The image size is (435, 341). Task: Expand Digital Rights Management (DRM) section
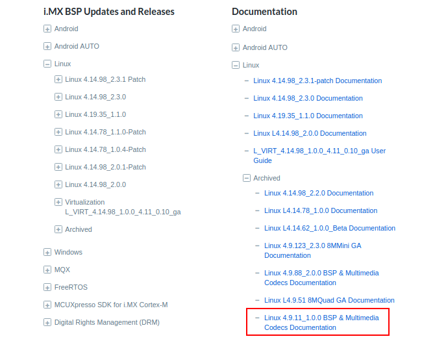coord(47,322)
